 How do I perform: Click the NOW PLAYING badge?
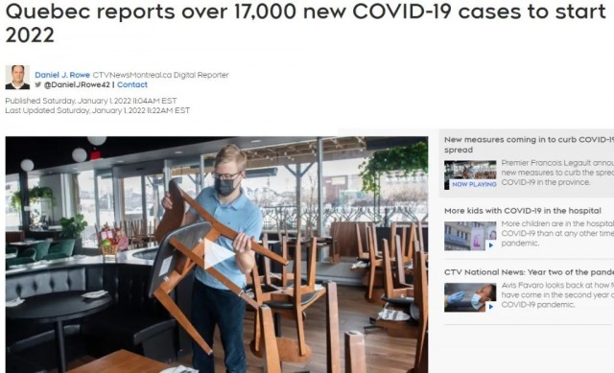[x=474, y=184]
